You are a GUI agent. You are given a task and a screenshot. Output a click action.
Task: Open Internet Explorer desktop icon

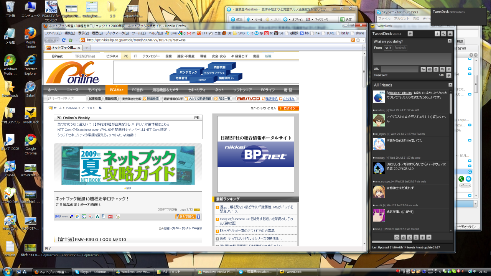pyautogui.click(x=30, y=65)
